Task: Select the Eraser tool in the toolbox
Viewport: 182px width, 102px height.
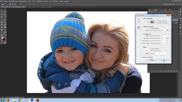Action: point(2,25)
